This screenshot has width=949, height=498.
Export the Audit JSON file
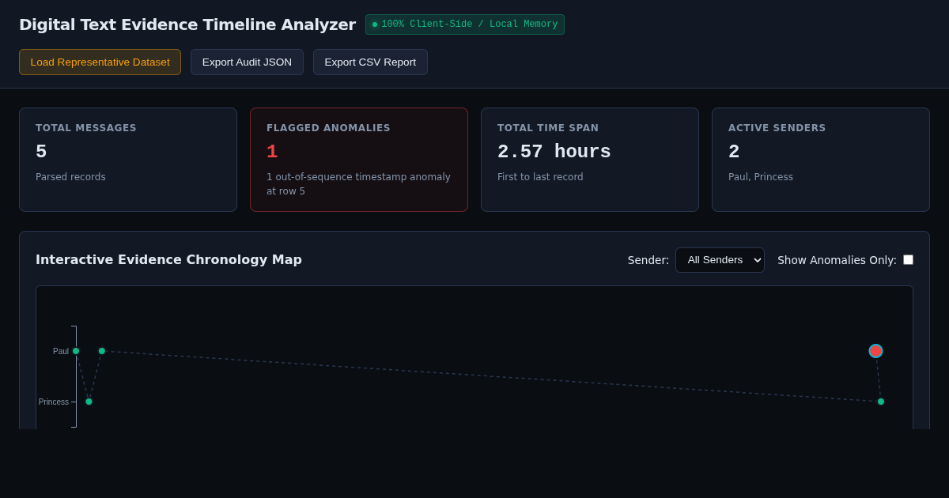point(247,62)
